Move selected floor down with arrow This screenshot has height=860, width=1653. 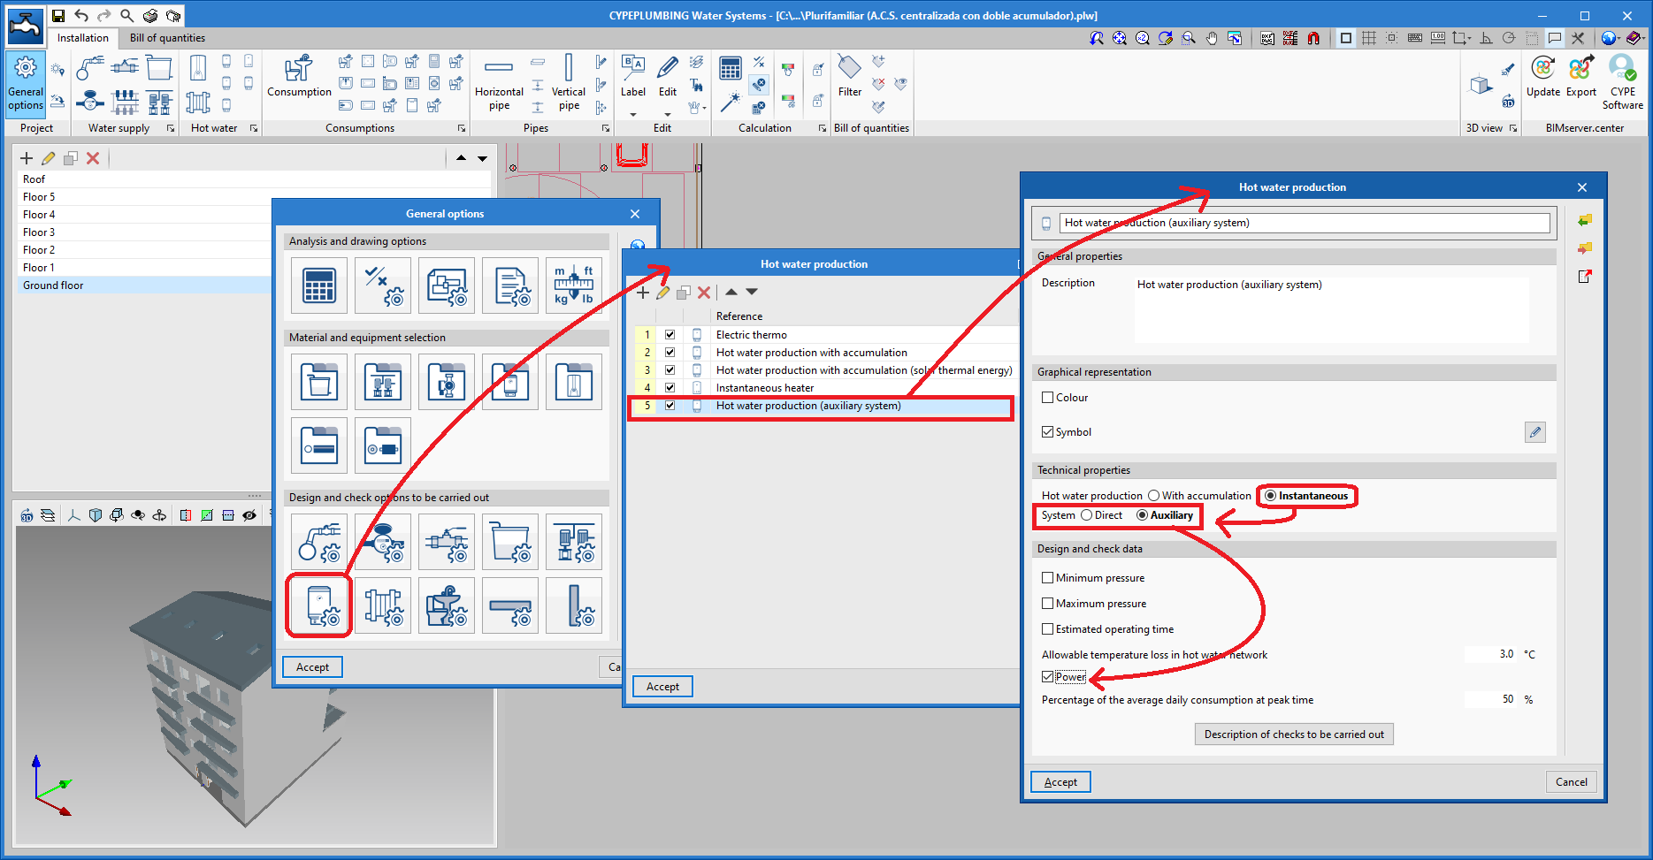pos(482,158)
